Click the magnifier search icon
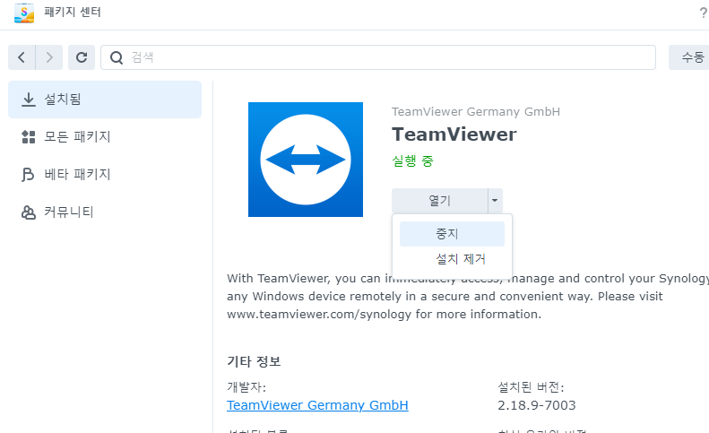Screen dimensions: 709x433 click(x=117, y=57)
